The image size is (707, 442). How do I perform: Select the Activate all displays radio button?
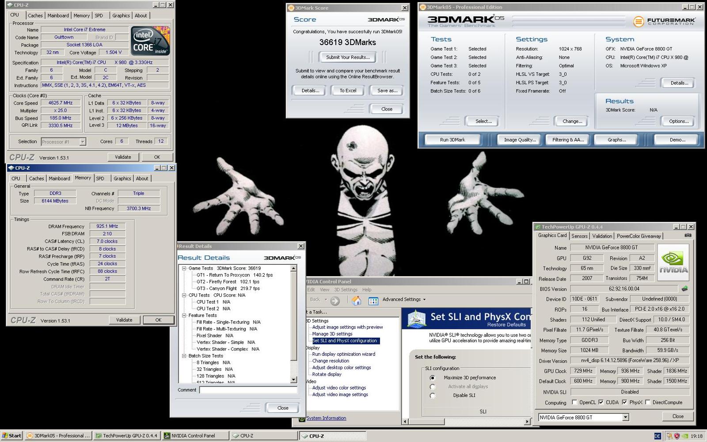pos(432,387)
